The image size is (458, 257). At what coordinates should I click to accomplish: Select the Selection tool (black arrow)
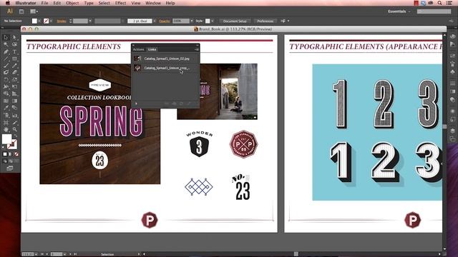point(6,37)
